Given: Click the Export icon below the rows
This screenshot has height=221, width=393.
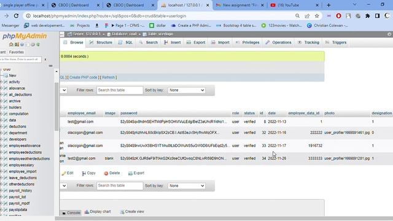Looking at the screenshot, I should tap(130, 173).
